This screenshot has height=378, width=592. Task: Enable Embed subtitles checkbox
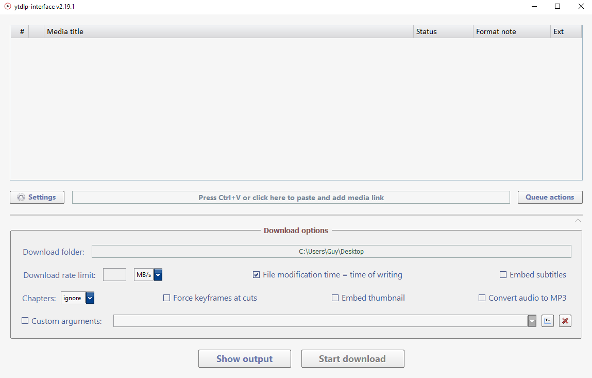(x=503, y=275)
